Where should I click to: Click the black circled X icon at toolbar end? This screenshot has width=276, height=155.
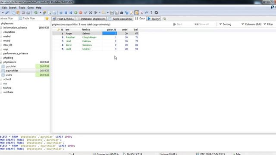point(156,12)
